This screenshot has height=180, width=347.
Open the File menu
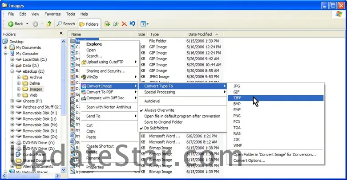coord(11,14)
